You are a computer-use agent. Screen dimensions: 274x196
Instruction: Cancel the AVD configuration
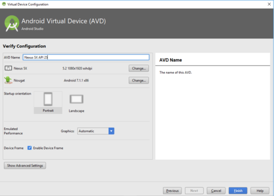click(216, 191)
